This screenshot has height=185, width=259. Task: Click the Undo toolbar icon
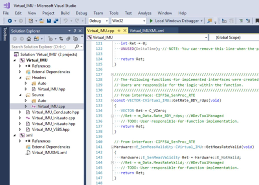point(65,21)
